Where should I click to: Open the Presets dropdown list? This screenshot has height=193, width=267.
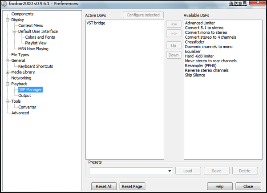pos(170,171)
